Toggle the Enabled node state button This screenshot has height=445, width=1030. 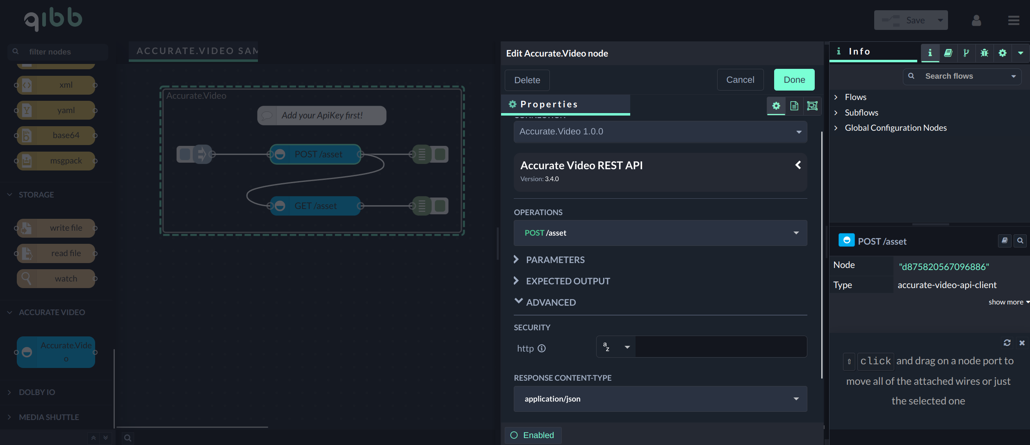[533, 435]
